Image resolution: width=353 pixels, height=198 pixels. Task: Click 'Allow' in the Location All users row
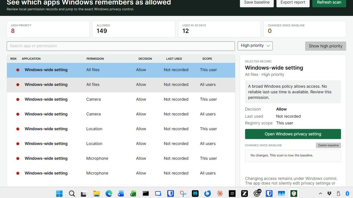pyautogui.click(x=141, y=144)
